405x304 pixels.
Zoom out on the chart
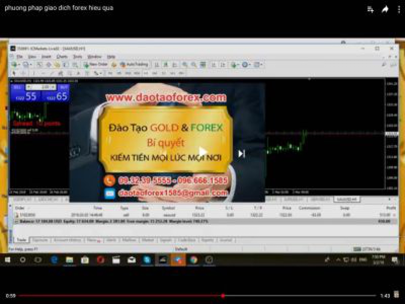pyautogui.click(x=193, y=64)
